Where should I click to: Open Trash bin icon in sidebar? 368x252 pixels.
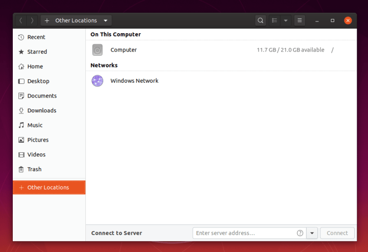(x=21, y=169)
